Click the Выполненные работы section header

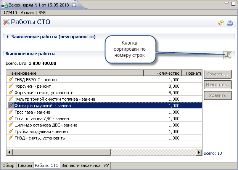pos(31,54)
